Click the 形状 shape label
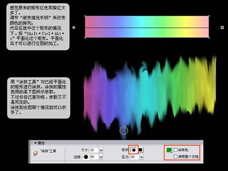 (124, 150)
